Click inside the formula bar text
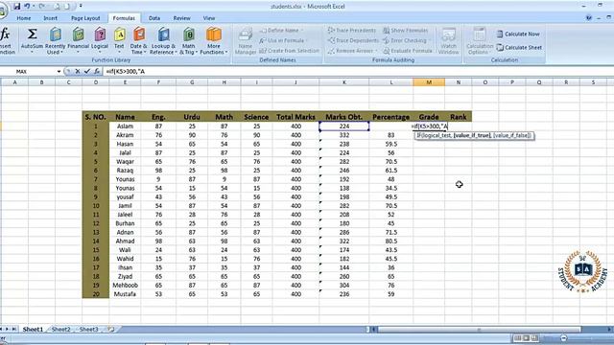Image resolution: width=614 pixels, height=345 pixels. click(126, 72)
